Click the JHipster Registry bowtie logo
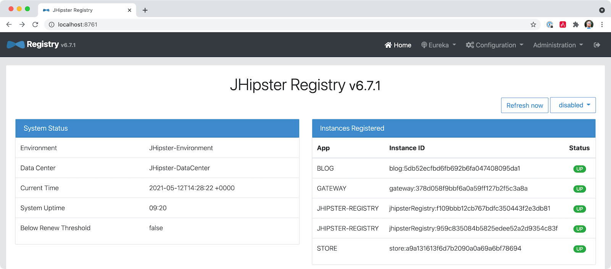This screenshot has height=269, width=611. pyautogui.click(x=16, y=45)
